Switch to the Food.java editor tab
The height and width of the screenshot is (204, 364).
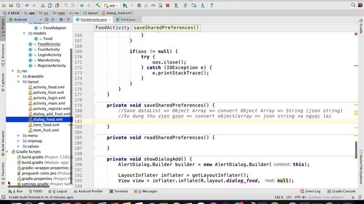[127, 20]
